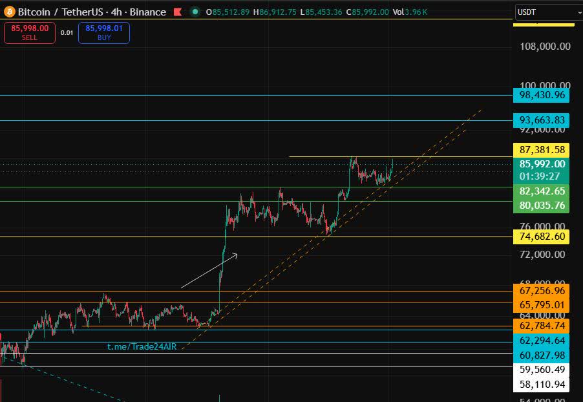The height and width of the screenshot is (402, 583).
Task: Click the 0.01 spread value
Action: (67, 33)
